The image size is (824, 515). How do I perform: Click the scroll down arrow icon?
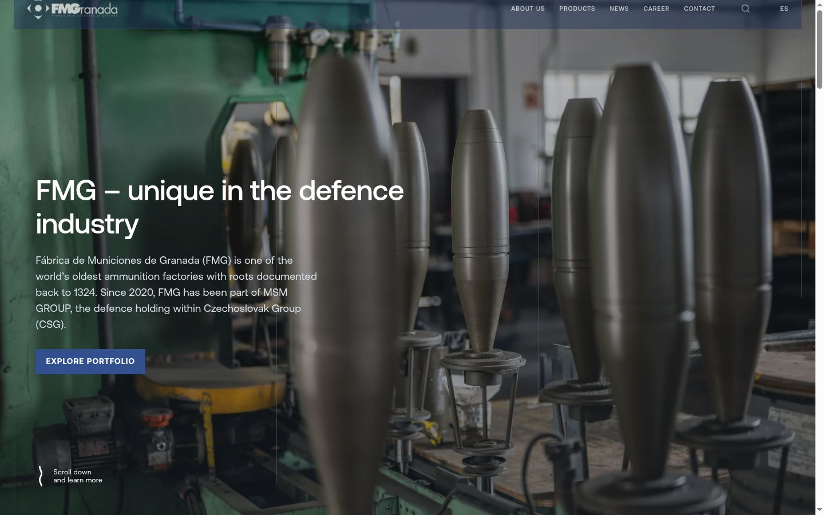click(x=41, y=476)
